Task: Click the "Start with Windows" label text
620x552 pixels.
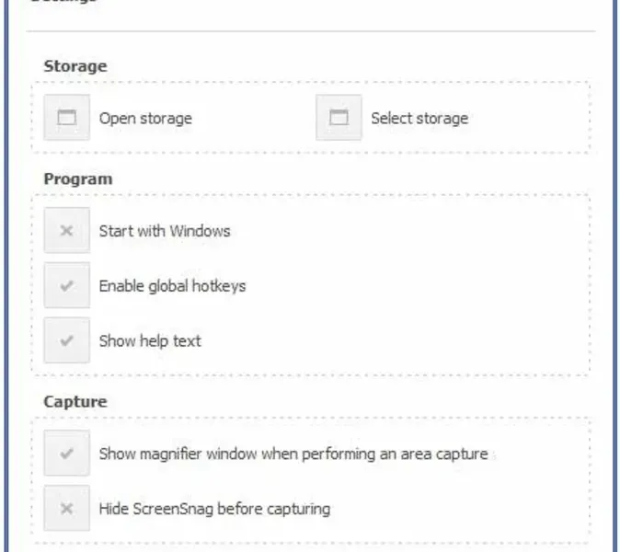Action: [165, 231]
